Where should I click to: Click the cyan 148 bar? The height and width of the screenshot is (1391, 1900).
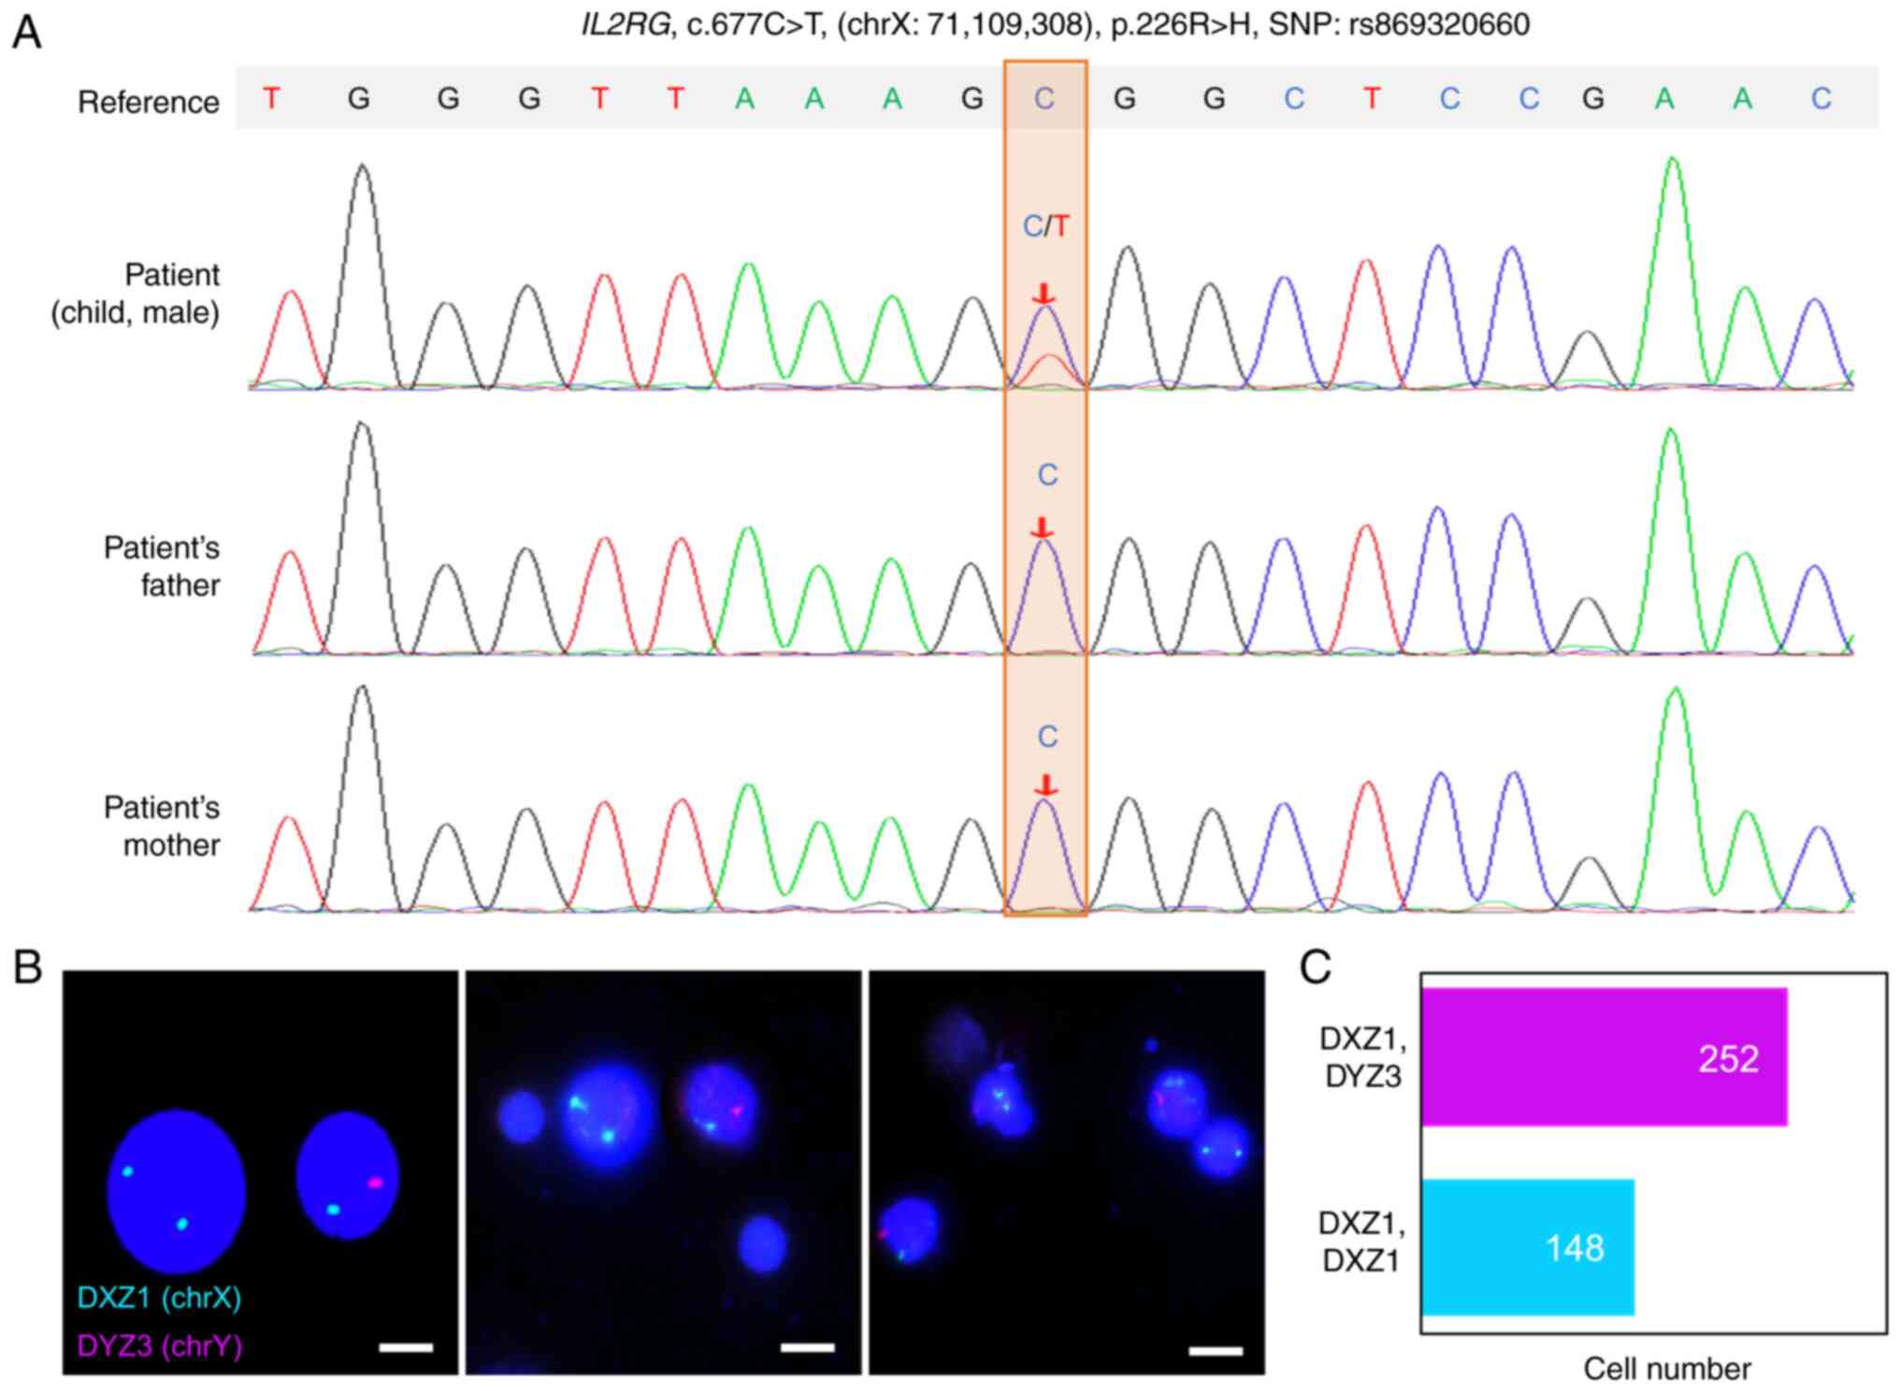coord(1527,1247)
